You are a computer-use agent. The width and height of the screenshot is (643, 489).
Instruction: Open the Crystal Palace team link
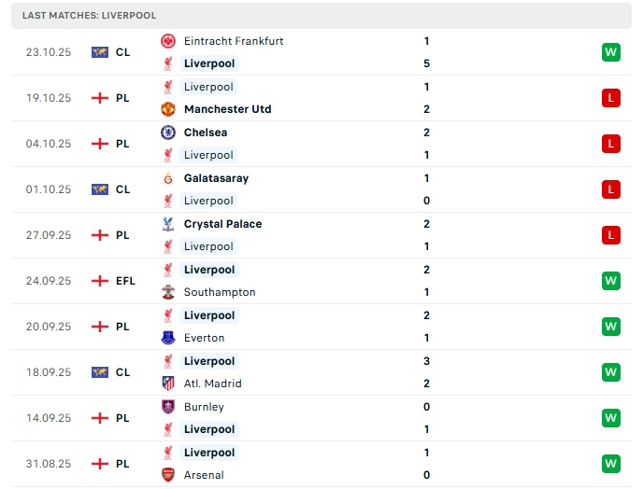222,224
